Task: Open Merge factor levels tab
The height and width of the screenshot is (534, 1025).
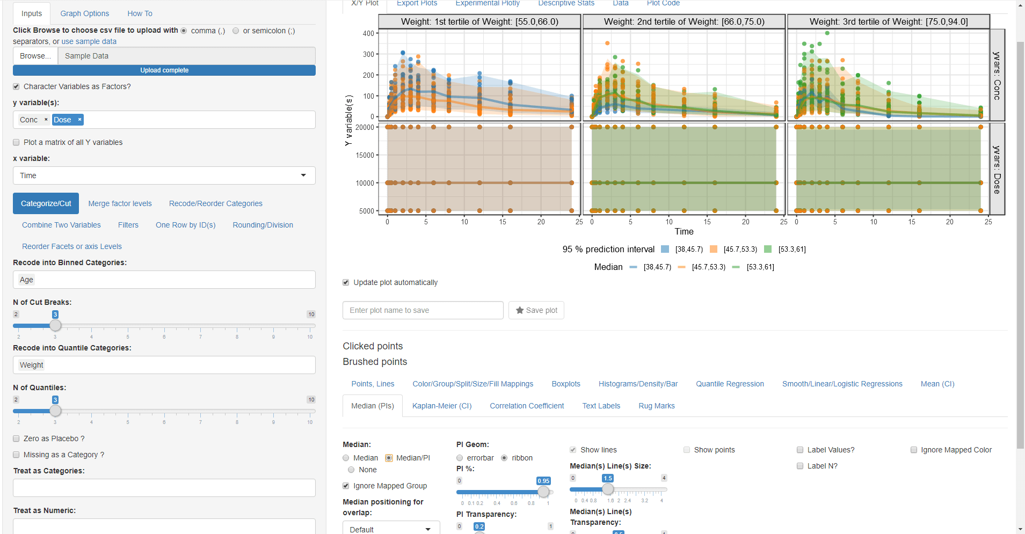Action: [120, 203]
